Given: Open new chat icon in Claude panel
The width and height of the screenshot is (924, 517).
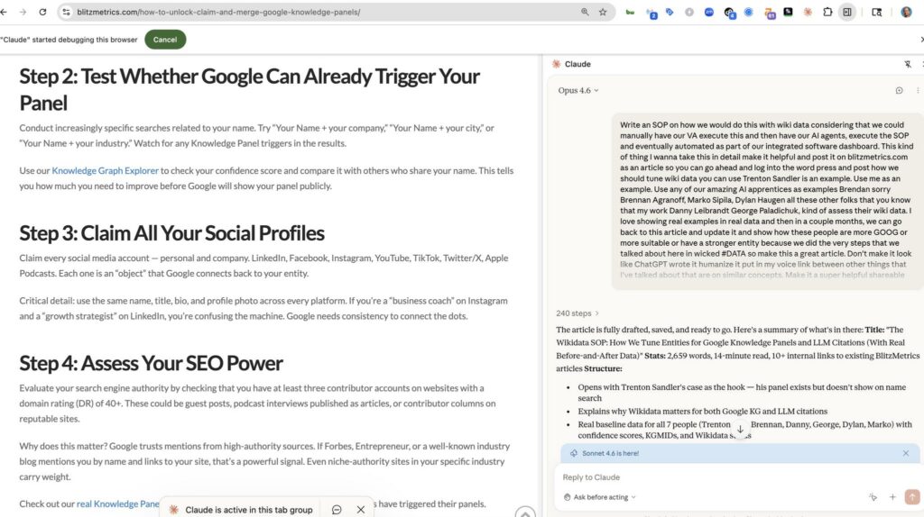Looking at the screenshot, I should click(899, 91).
